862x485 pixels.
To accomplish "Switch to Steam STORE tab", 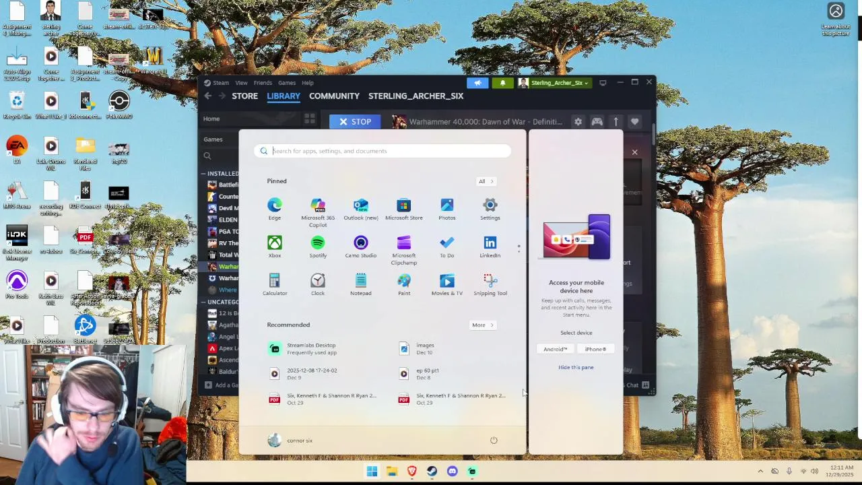I will (x=245, y=96).
